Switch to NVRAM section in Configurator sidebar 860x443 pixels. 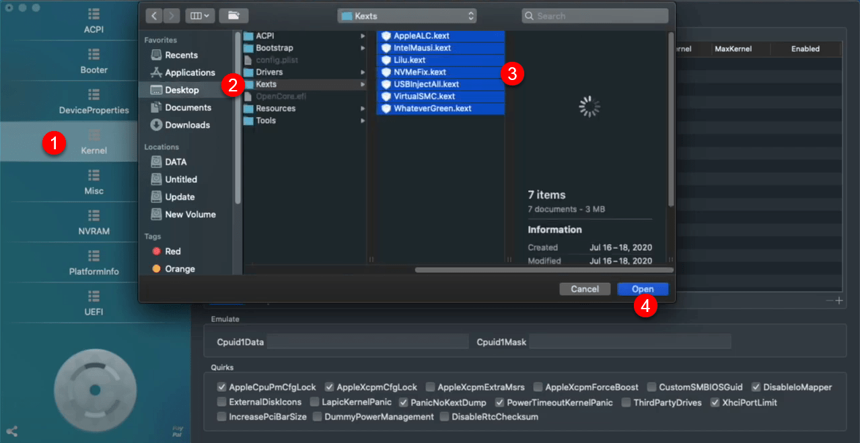click(x=94, y=223)
